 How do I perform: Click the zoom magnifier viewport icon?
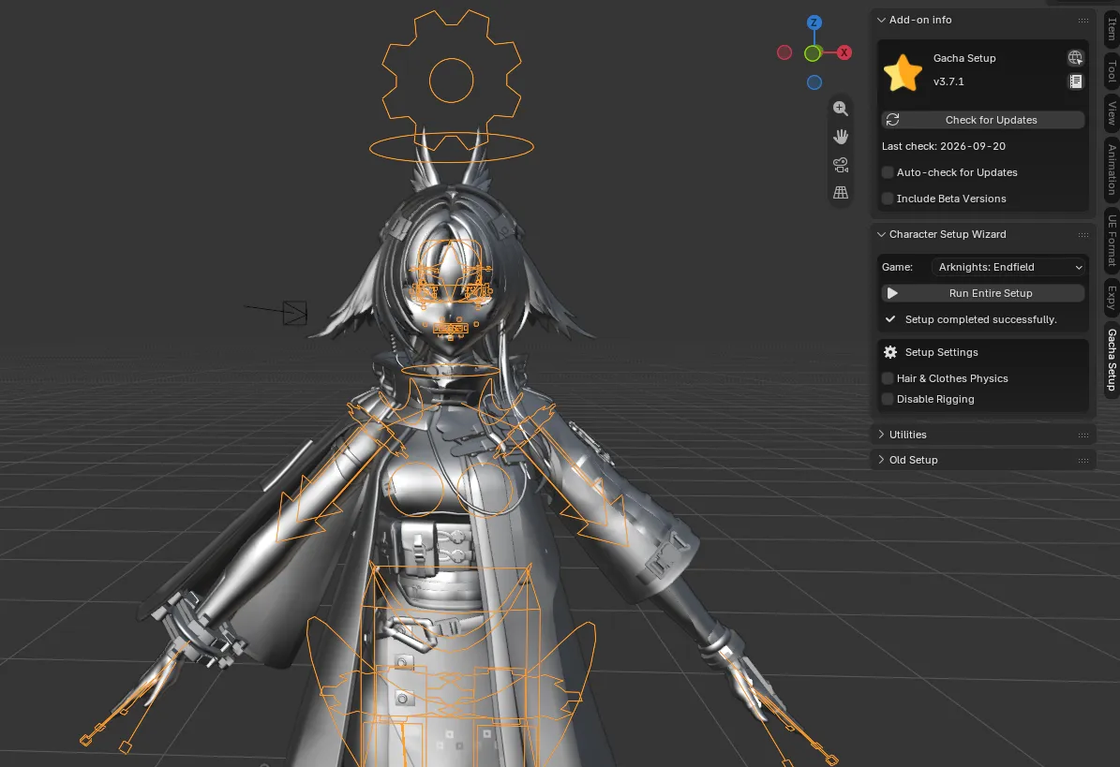[x=841, y=109]
